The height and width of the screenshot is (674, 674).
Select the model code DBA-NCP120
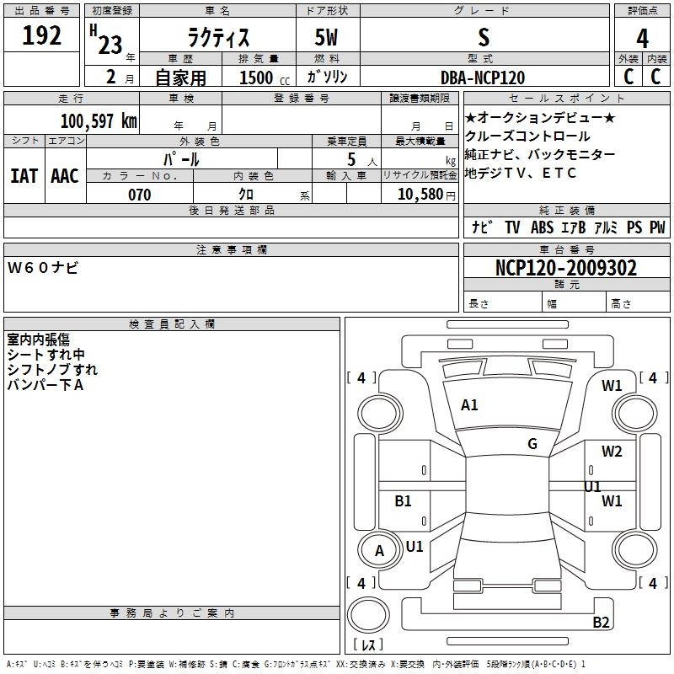tap(483, 78)
